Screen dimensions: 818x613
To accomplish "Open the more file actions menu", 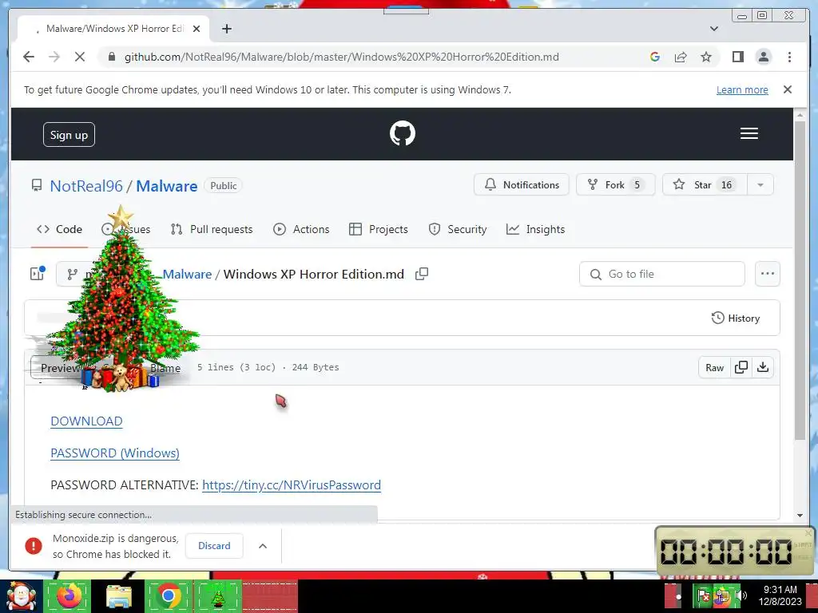I will [x=768, y=274].
